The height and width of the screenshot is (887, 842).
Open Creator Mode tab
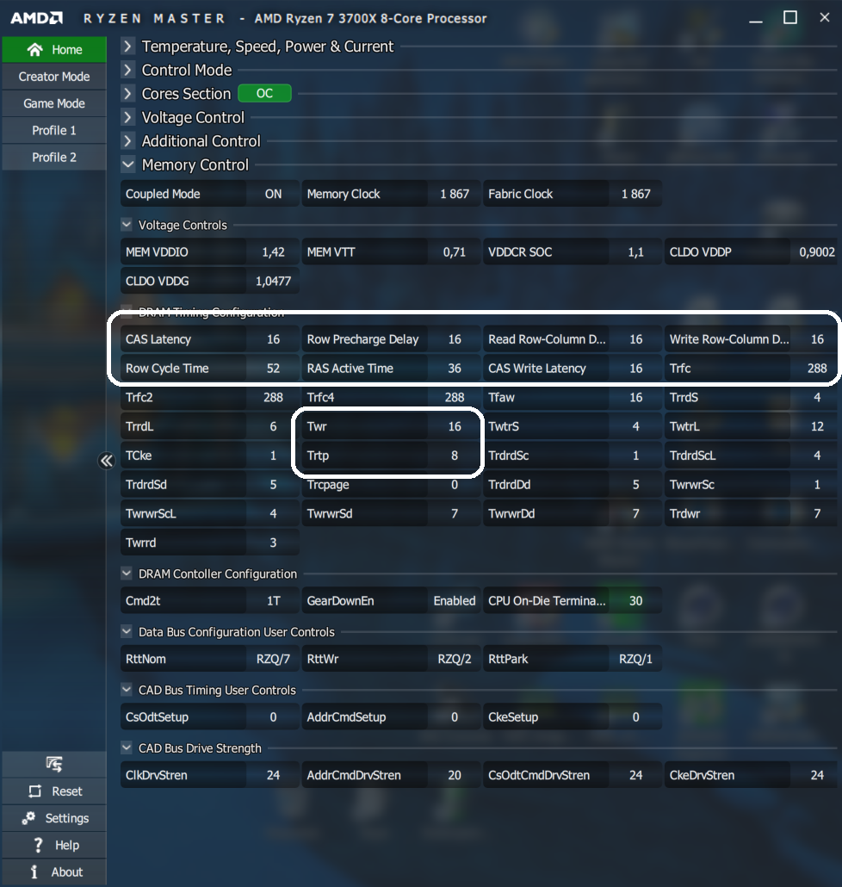click(x=54, y=77)
